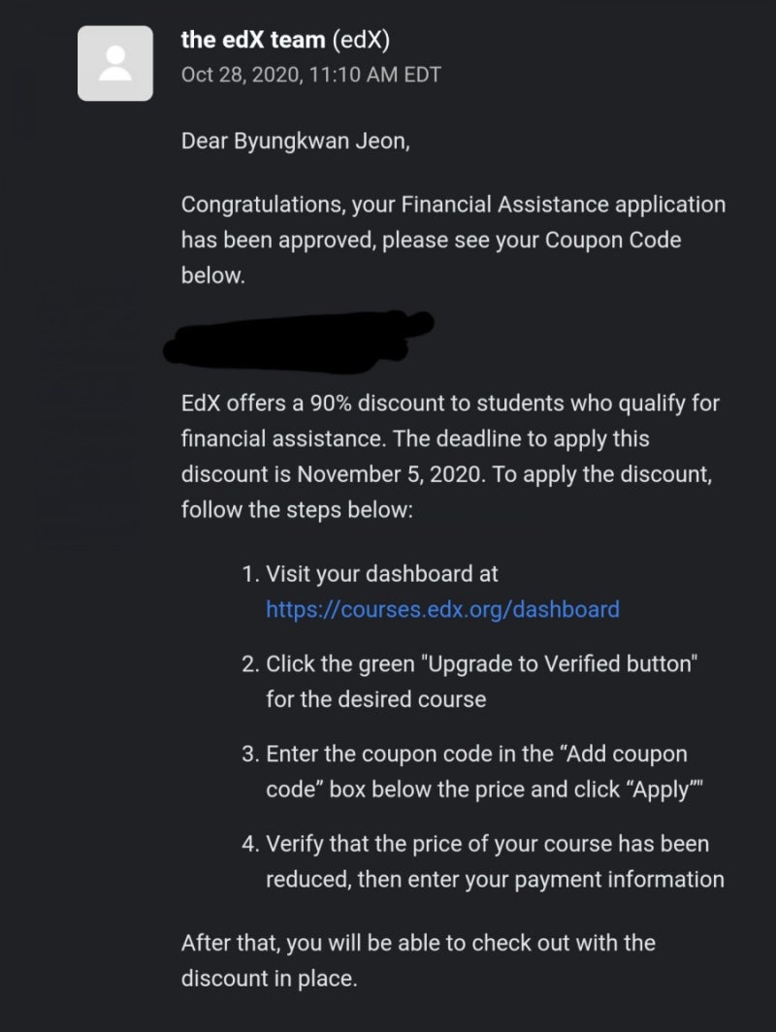
Task: Click the "Congratulations" approval paragraph
Action: pos(454,241)
